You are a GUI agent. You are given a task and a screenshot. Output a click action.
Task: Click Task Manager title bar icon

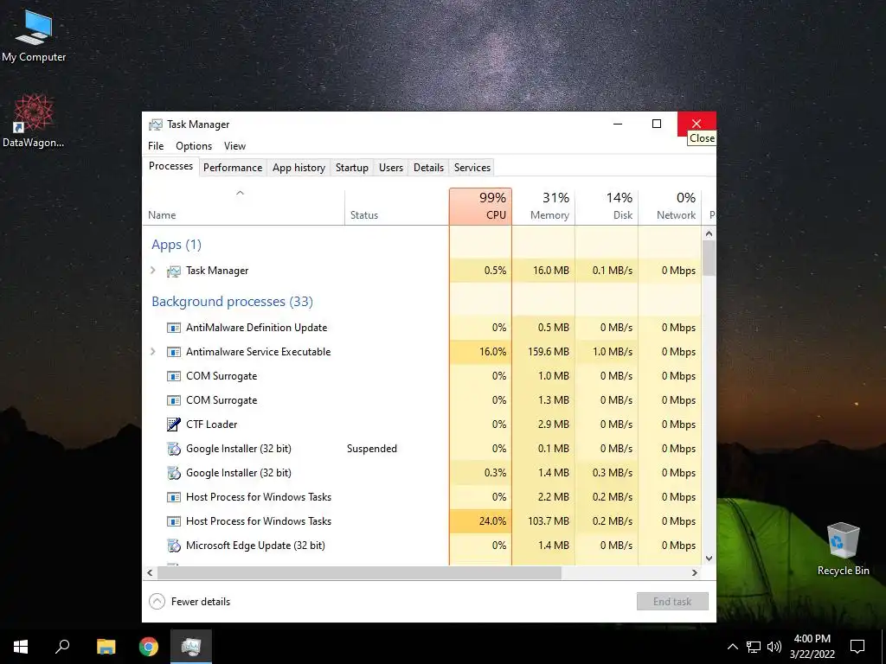[x=156, y=124]
